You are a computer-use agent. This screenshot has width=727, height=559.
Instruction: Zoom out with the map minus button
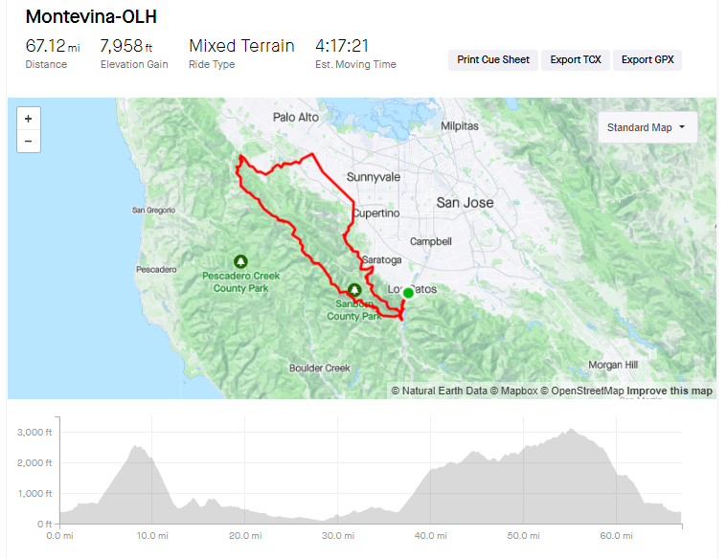(29, 141)
